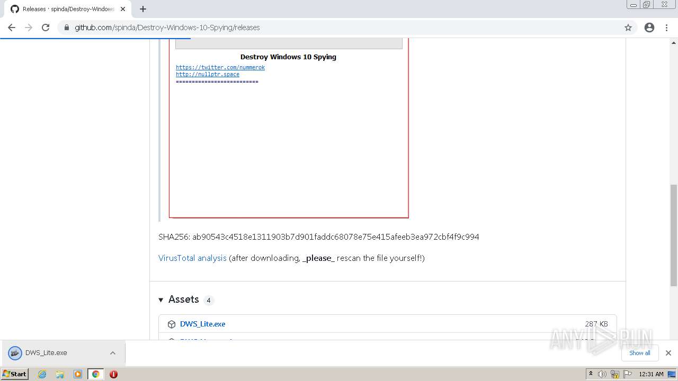The height and width of the screenshot is (381, 678).
Task: Open the Action Center flag icon
Action: tap(628, 374)
